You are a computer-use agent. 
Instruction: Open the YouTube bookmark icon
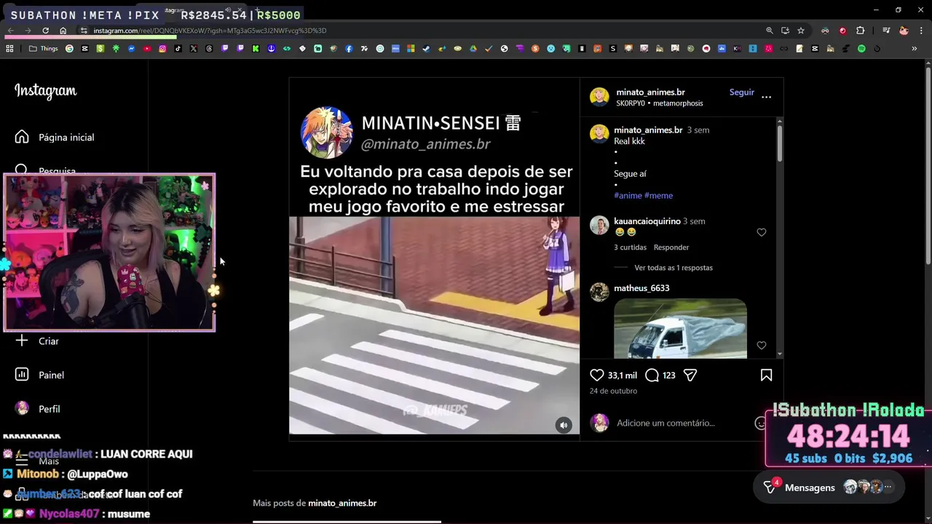pos(147,49)
